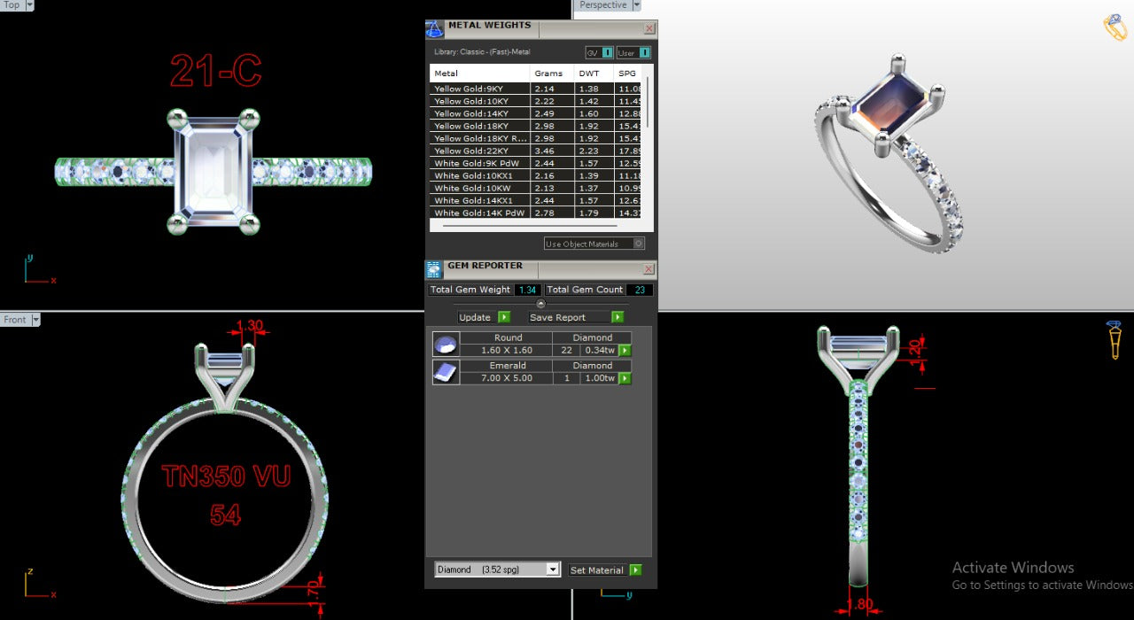This screenshot has height=620, width=1134.
Task: Click the Set Material button
Action: point(597,570)
